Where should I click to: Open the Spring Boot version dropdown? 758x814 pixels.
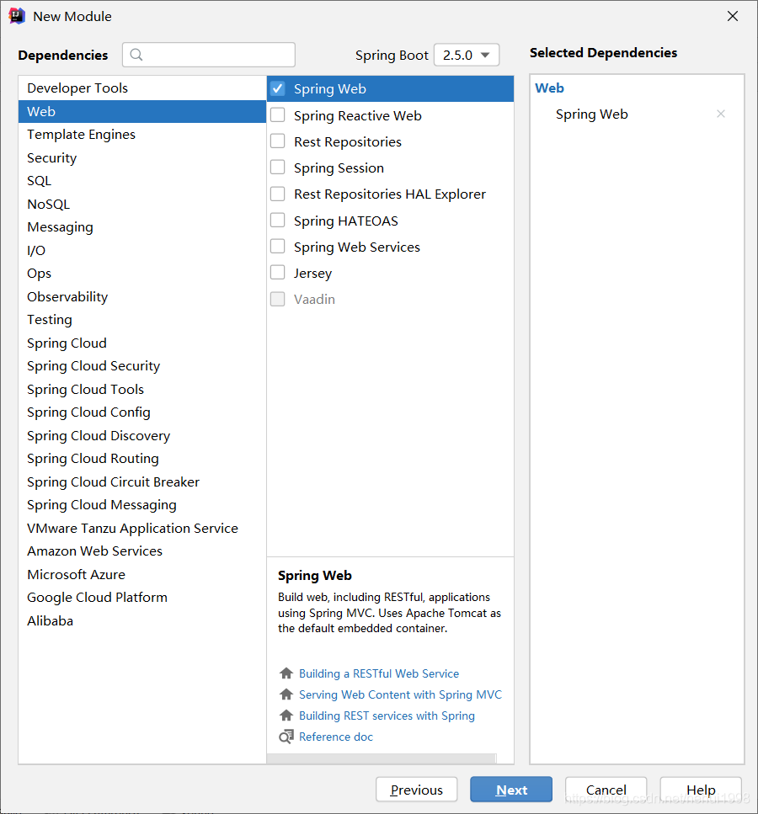coord(466,55)
